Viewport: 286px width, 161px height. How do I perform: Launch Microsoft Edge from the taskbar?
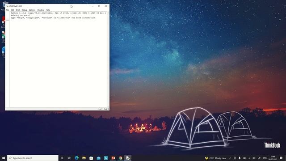pyautogui.click(x=76, y=158)
